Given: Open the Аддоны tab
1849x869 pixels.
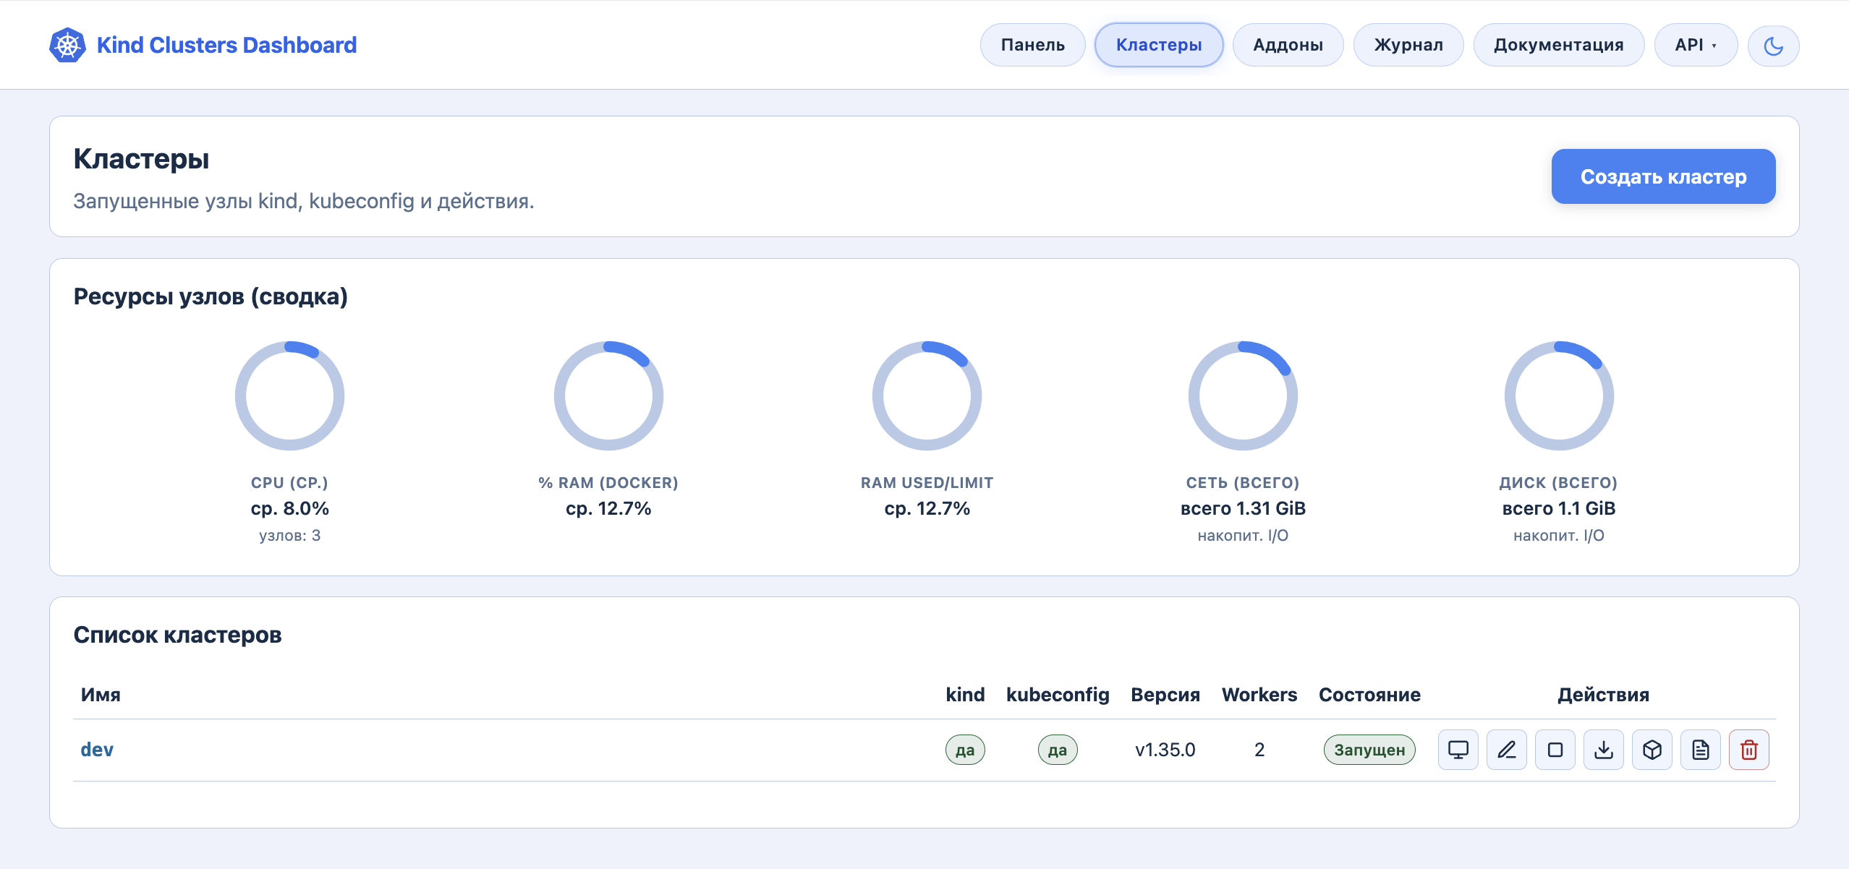Looking at the screenshot, I should [1288, 45].
